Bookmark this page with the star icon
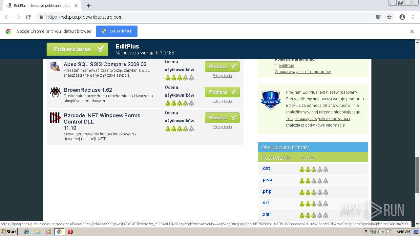420x236 pixels. (389, 17)
